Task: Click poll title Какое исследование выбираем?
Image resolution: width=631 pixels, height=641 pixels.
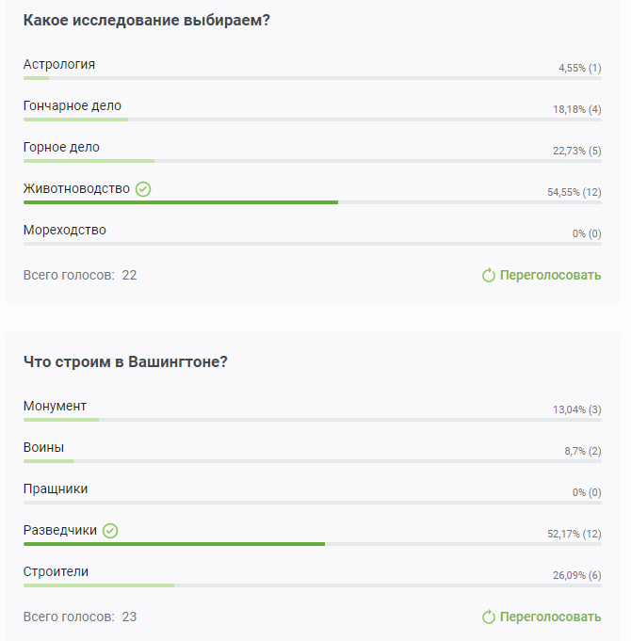Action: pyautogui.click(x=146, y=21)
